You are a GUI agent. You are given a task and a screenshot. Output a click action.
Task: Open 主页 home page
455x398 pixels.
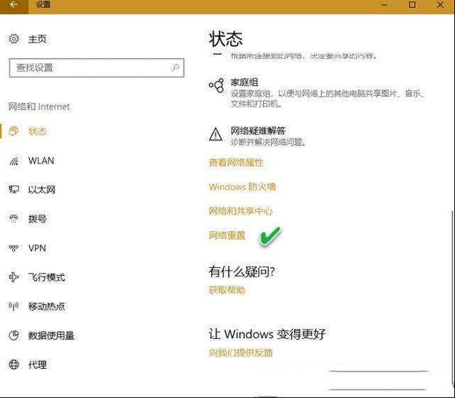click(x=37, y=39)
